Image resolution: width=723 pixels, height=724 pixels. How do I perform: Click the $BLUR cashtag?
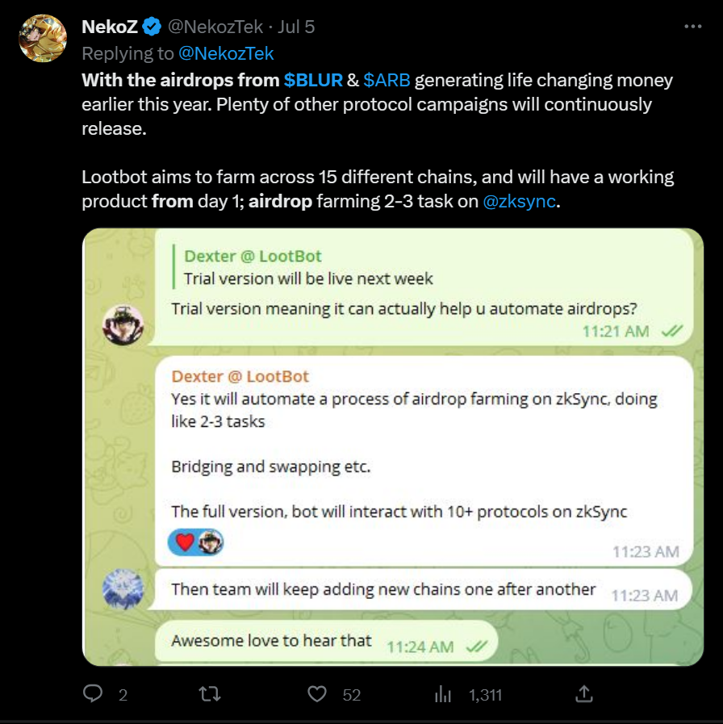pos(313,81)
